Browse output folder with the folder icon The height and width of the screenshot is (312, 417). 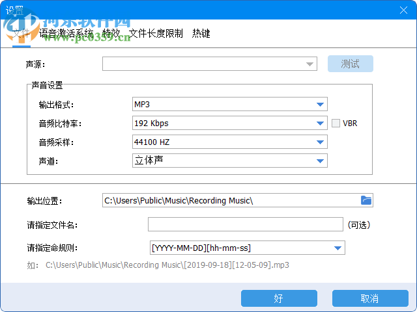click(x=366, y=200)
